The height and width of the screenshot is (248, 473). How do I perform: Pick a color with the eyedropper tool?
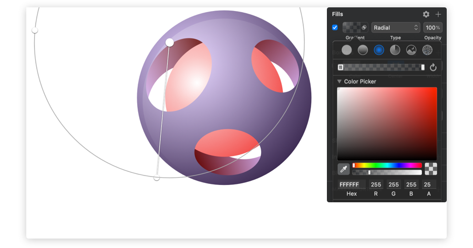[x=343, y=169]
